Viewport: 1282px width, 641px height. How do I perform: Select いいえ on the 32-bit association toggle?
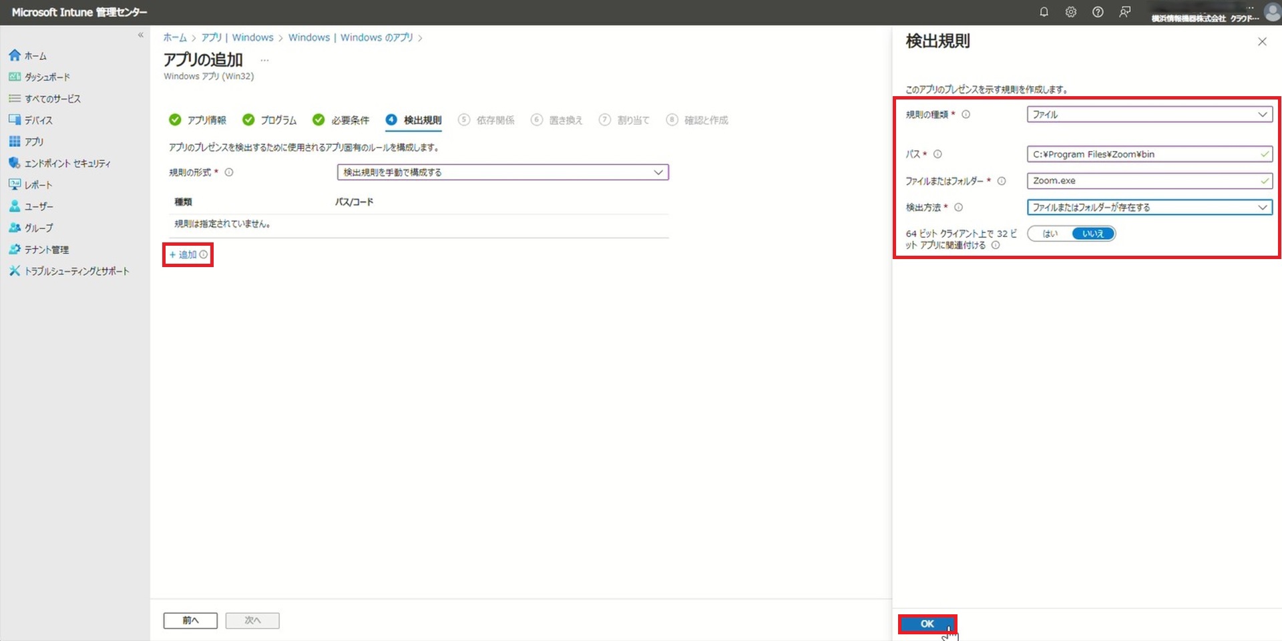[1093, 234]
